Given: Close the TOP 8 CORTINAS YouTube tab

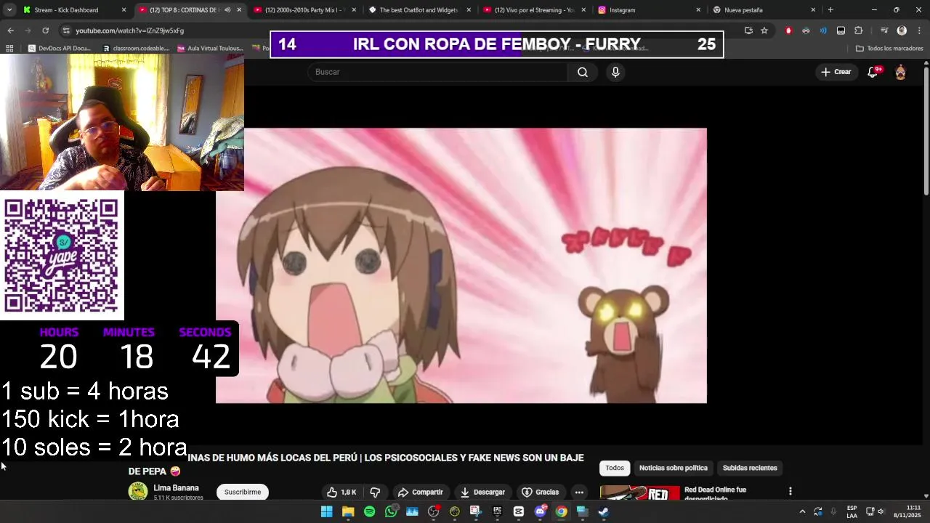Looking at the screenshot, I should (x=239, y=10).
